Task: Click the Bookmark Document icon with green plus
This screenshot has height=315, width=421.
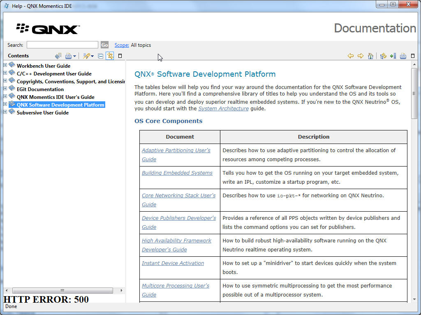Action: (x=393, y=56)
